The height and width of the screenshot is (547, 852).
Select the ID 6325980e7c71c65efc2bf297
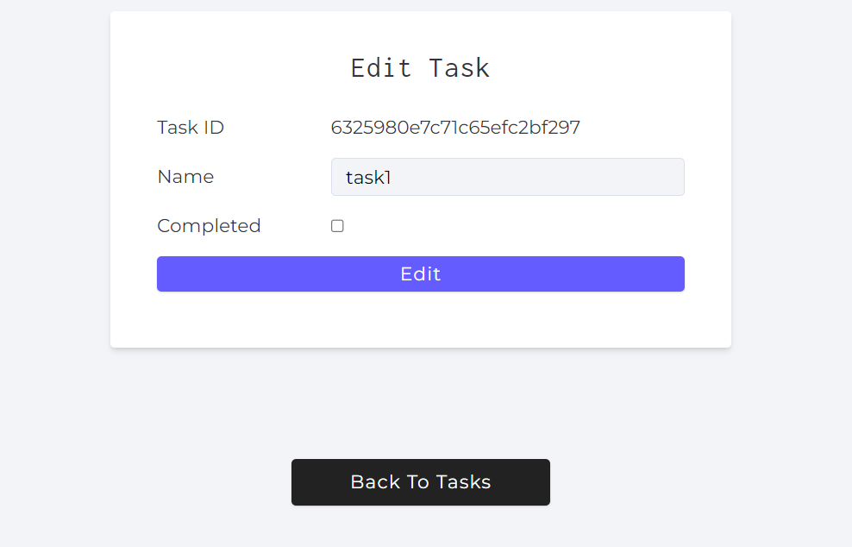point(455,127)
